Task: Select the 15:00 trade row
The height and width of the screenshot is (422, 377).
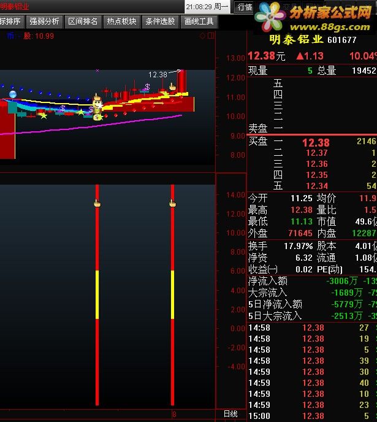Action: tap(312, 416)
